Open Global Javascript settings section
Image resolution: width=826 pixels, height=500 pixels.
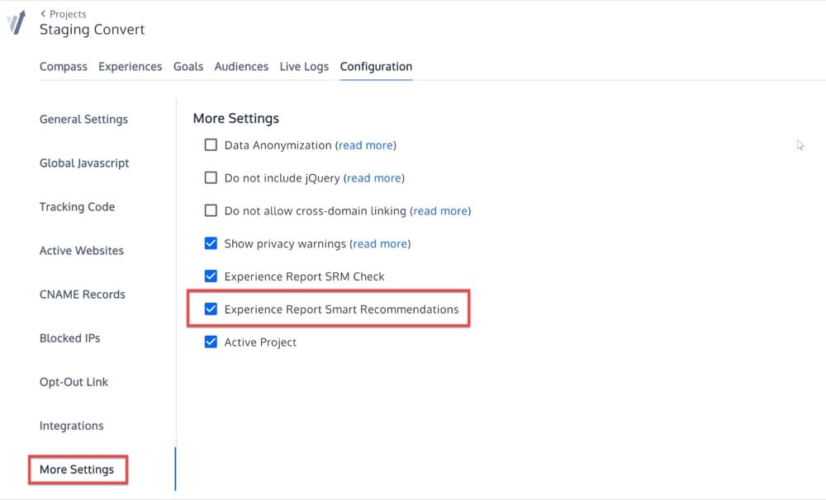84,163
